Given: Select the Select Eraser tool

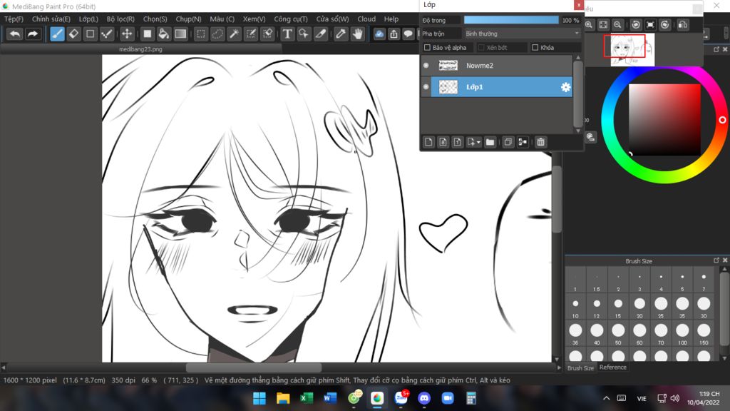Looking at the screenshot, I should click(x=268, y=34).
